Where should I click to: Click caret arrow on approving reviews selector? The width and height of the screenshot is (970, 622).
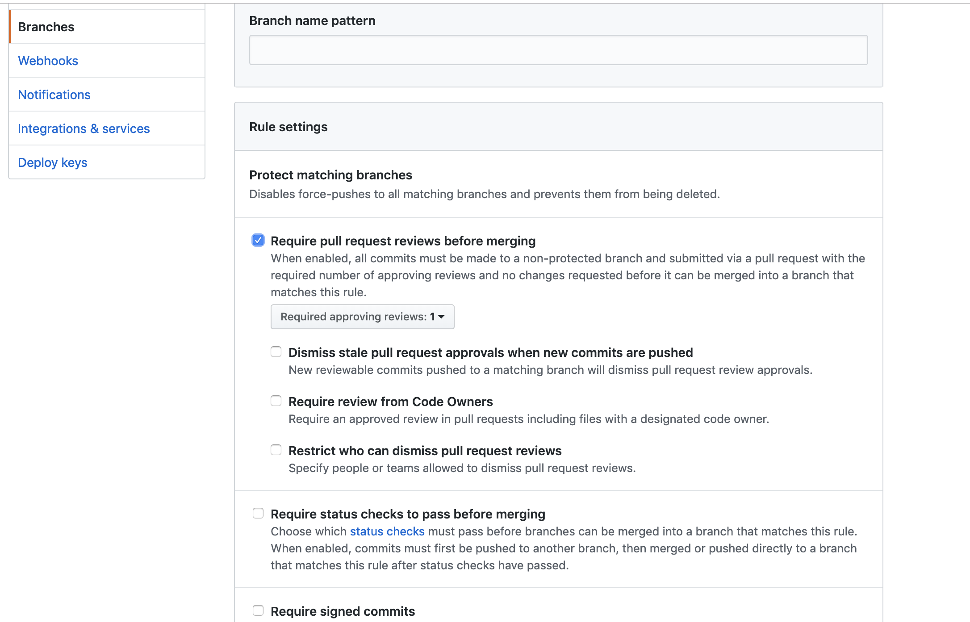442,317
